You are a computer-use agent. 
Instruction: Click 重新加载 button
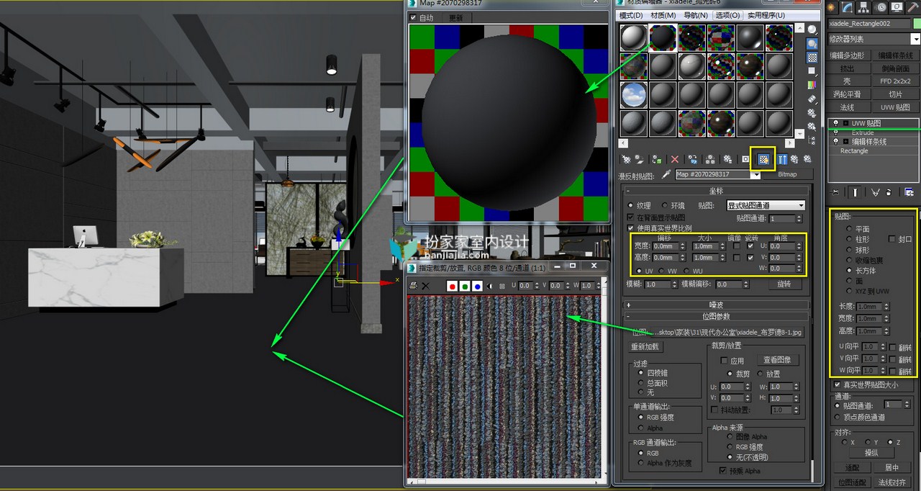point(645,346)
